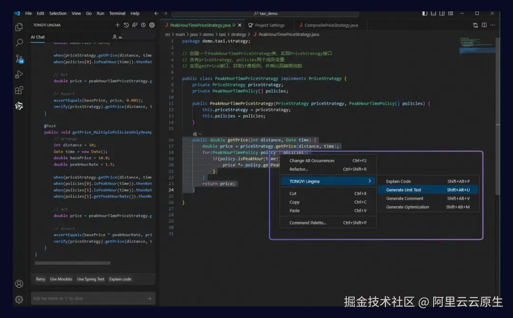Choose Generate Unit Test from submenu

(x=428, y=190)
